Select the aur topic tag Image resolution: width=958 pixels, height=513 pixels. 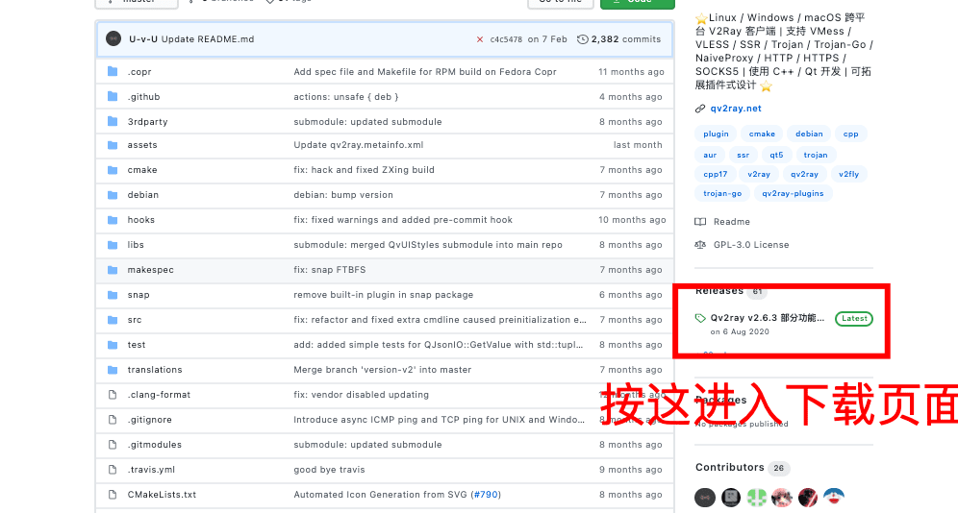tap(709, 155)
